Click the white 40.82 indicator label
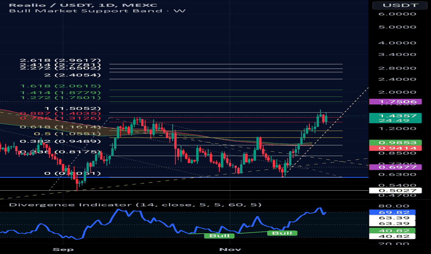 tap(392, 236)
